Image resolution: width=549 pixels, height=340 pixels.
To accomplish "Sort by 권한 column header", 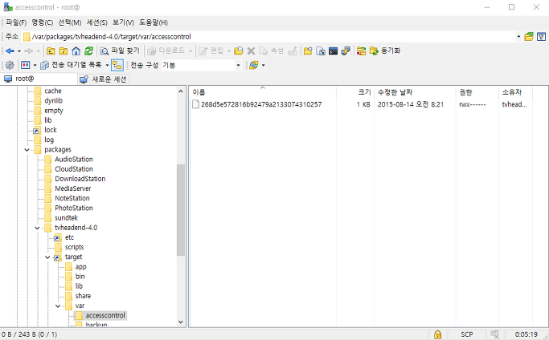I will [x=477, y=92].
